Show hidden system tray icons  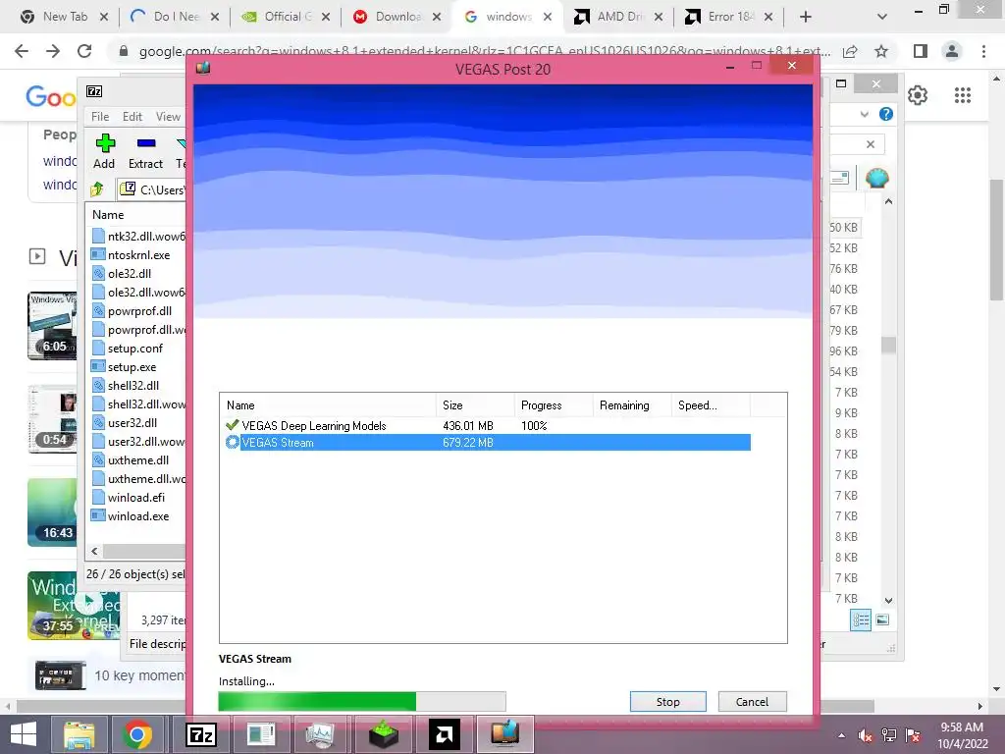click(841, 735)
